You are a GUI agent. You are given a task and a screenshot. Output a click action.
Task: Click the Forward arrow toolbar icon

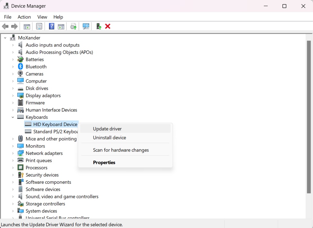point(14,26)
